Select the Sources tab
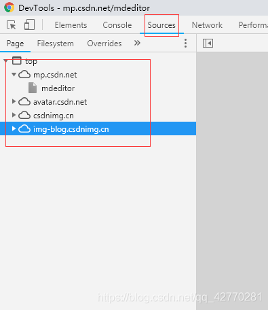Image resolution: width=268 pixels, height=310 pixels. 161,25
